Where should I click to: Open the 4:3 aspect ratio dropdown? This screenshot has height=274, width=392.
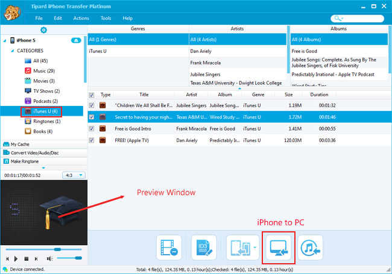[x=74, y=175]
